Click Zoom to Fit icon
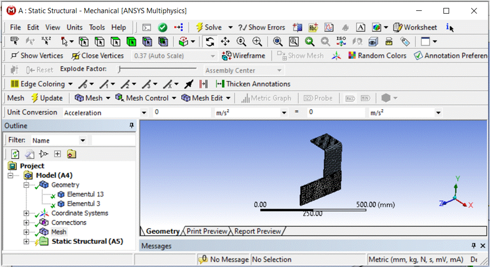The height and width of the screenshot is (267, 490). click(x=278, y=41)
